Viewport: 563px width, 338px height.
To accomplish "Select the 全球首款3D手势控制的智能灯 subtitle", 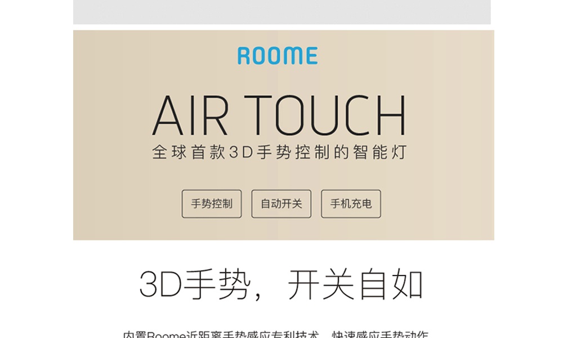I will pyautogui.click(x=279, y=152).
